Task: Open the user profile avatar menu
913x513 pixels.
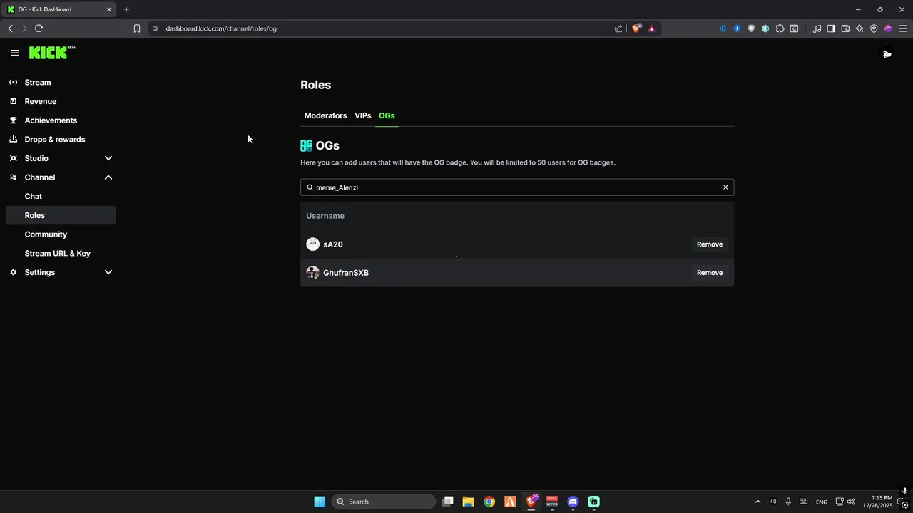Action: (x=887, y=53)
